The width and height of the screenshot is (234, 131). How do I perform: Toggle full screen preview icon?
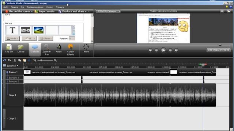(222, 11)
